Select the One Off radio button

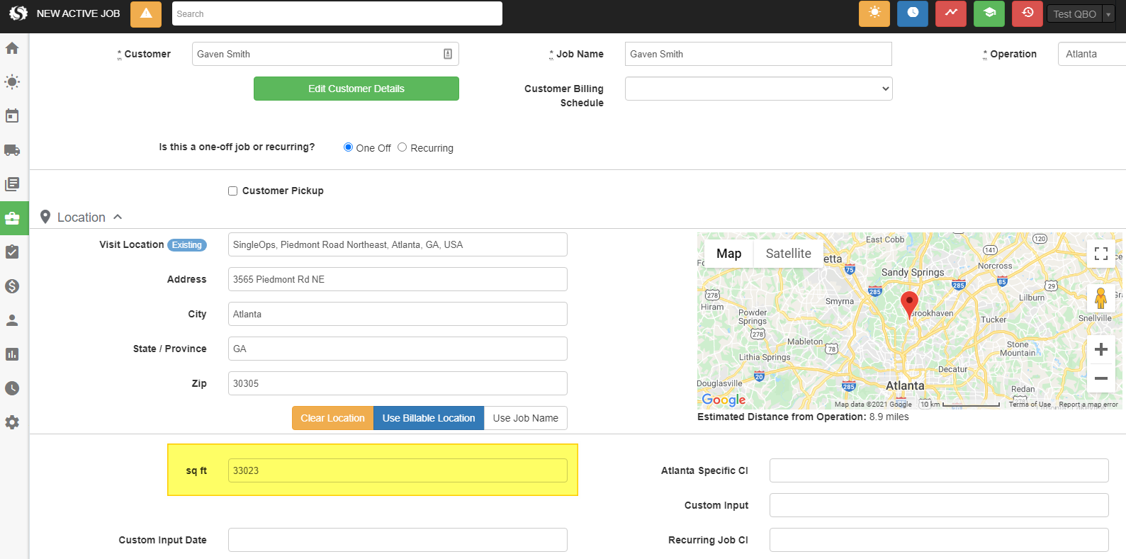coord(348,147)
